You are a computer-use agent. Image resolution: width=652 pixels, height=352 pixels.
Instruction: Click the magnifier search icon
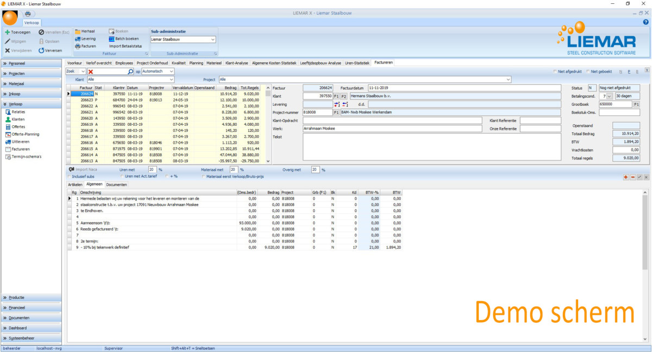[x=130, y=71]
